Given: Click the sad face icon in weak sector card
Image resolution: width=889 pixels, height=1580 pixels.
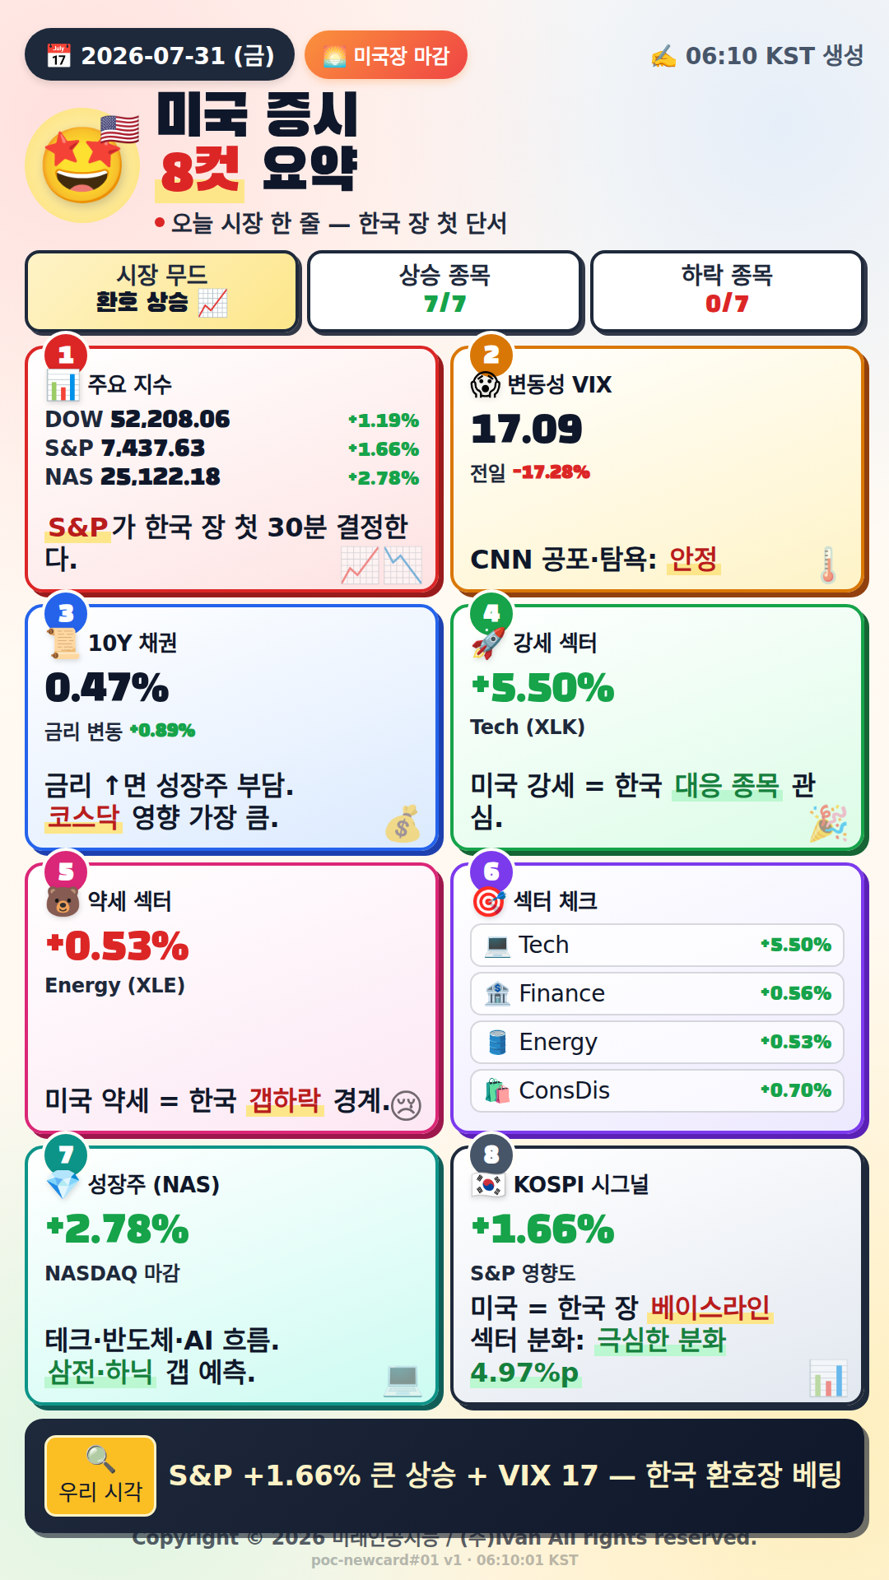Looking at the screenshot, I should click(406, 1104).
